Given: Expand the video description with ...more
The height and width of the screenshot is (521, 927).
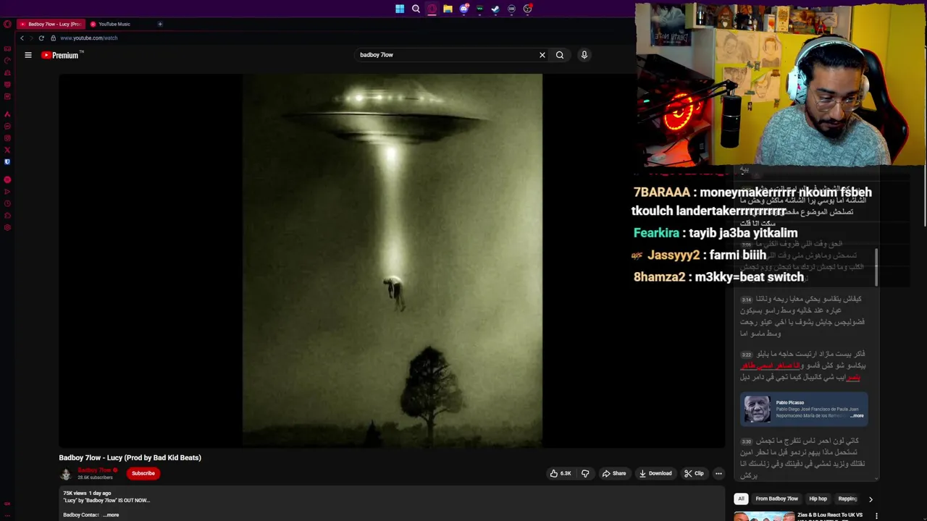Looking at the screenshot, I should pyautogui.click(x=111, y=514).
